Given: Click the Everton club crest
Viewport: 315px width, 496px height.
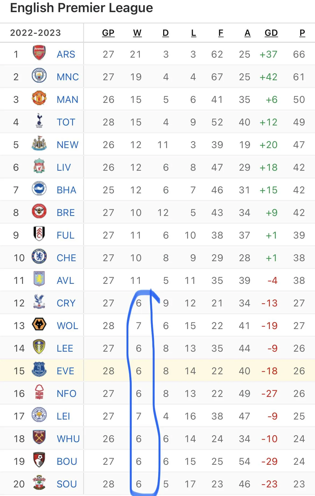Looking at the screenshot, I should (x=39, y=370).
